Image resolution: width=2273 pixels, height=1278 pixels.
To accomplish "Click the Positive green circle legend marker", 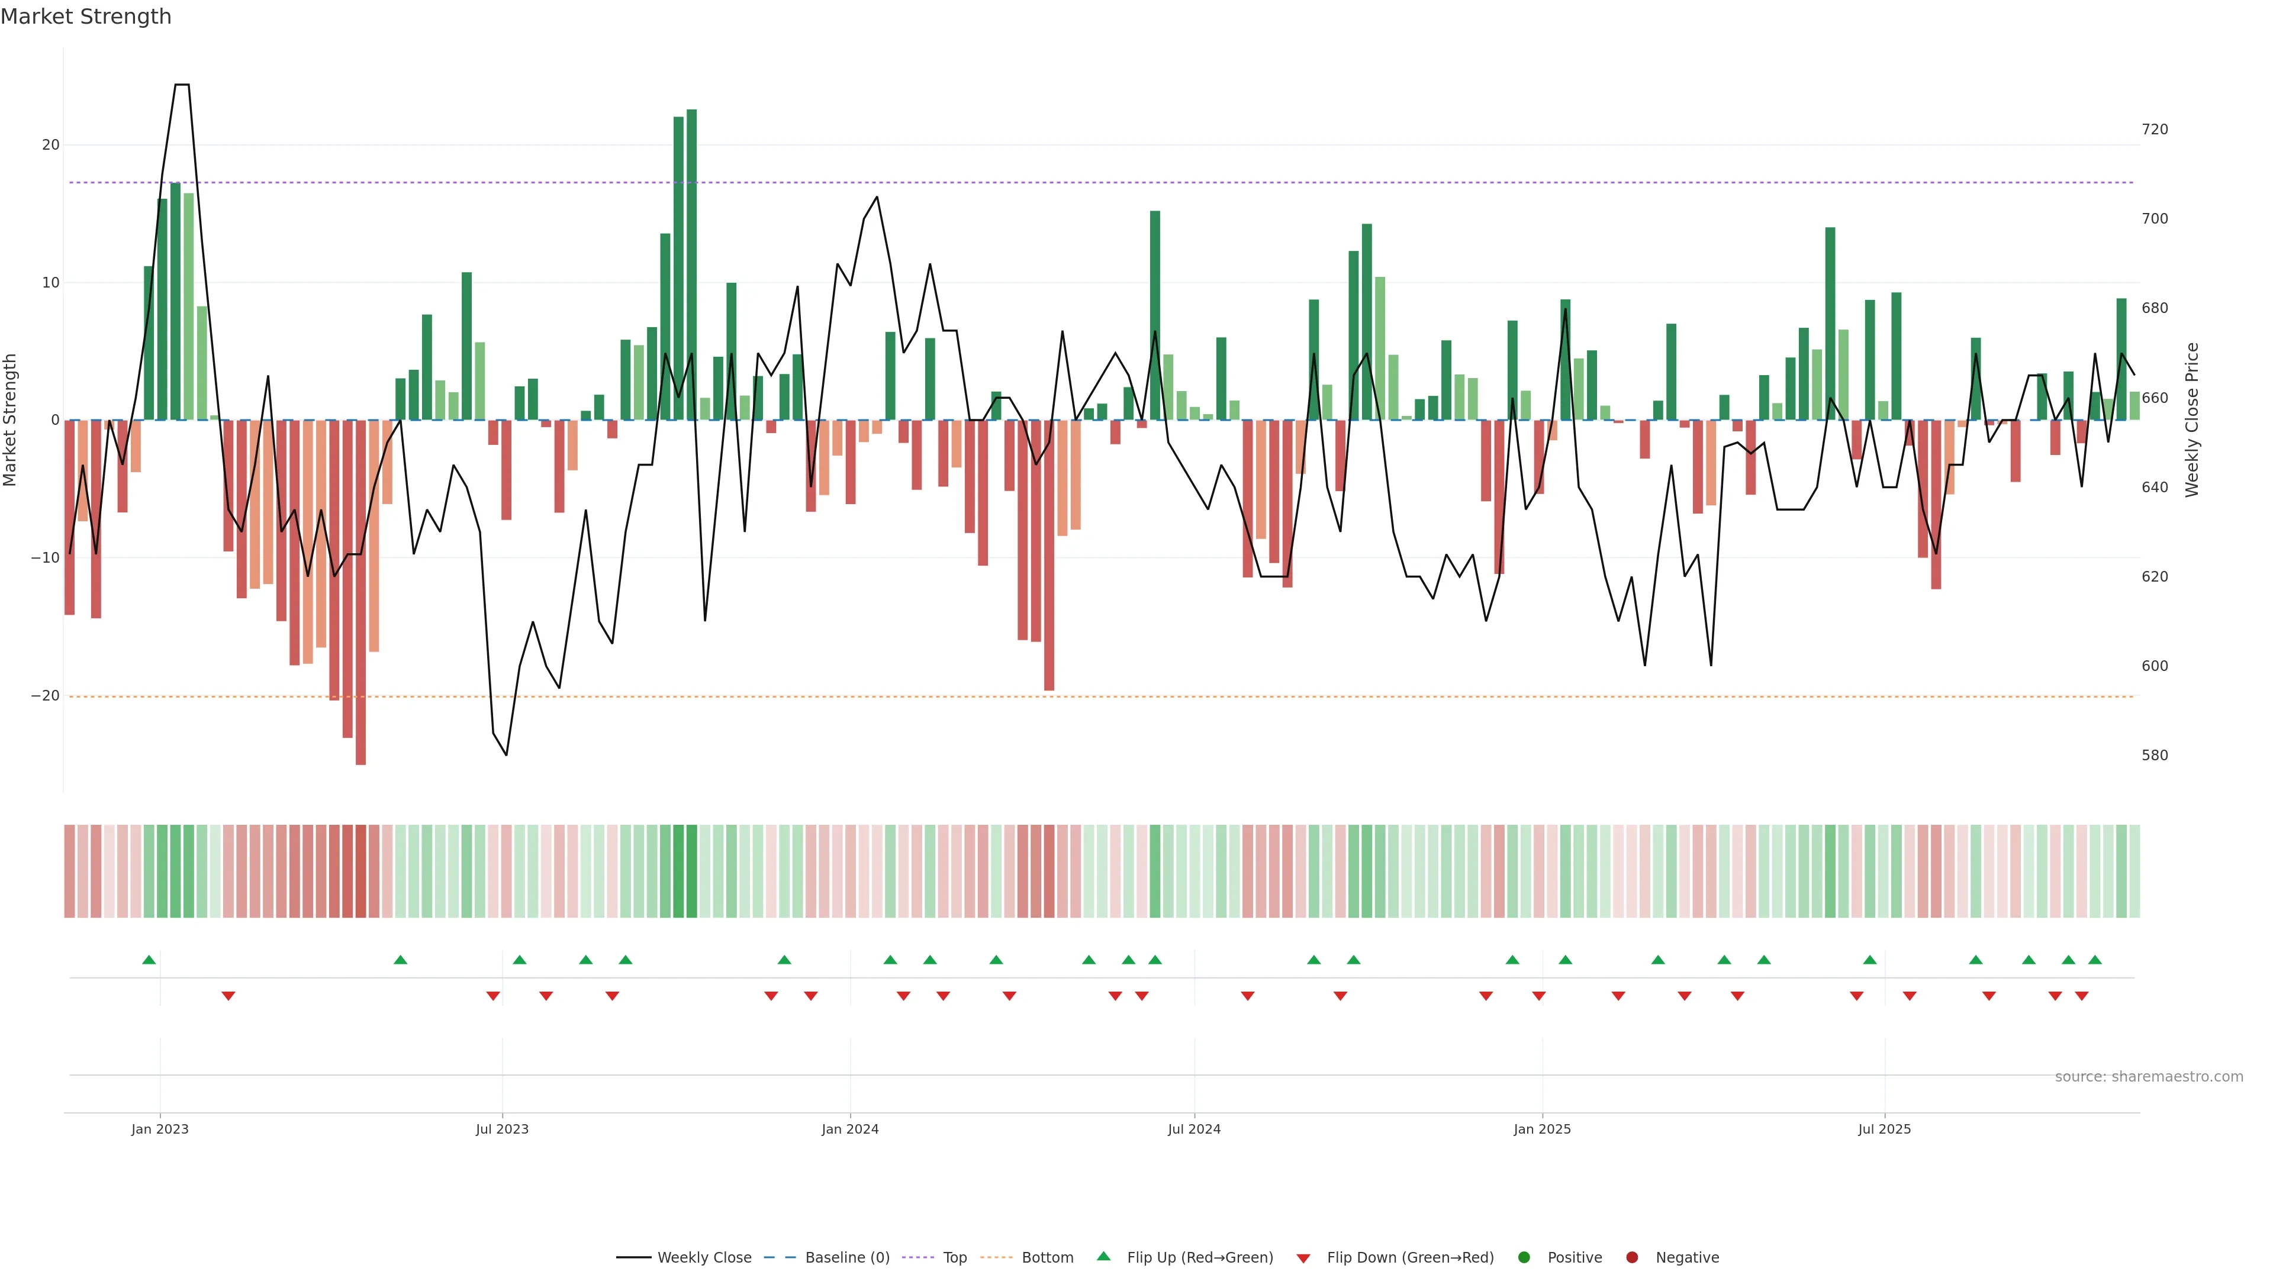I will [1524, 1257].
